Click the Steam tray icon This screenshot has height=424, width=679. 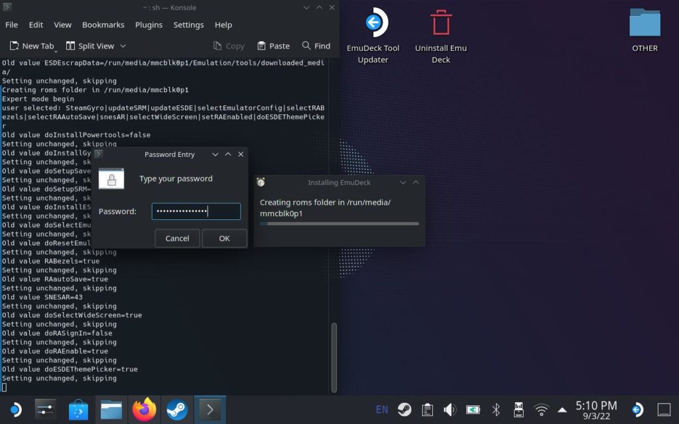coord(404,409)
